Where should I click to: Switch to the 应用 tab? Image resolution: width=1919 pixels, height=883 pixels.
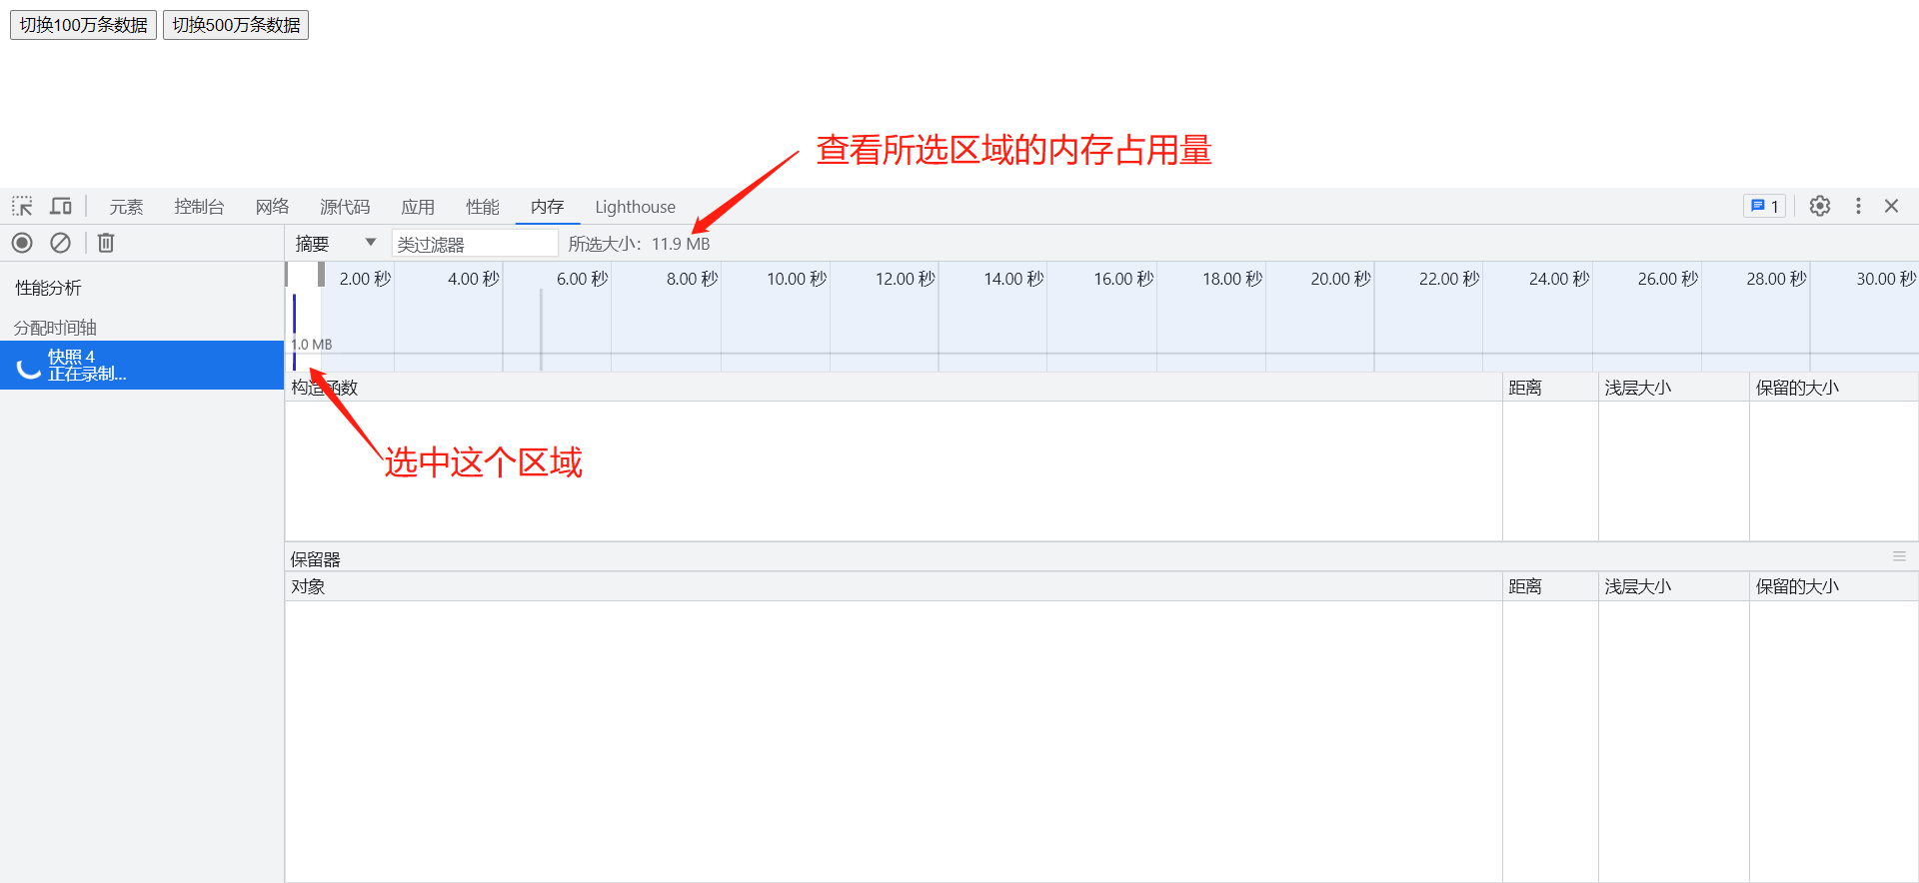coord(418,207)
